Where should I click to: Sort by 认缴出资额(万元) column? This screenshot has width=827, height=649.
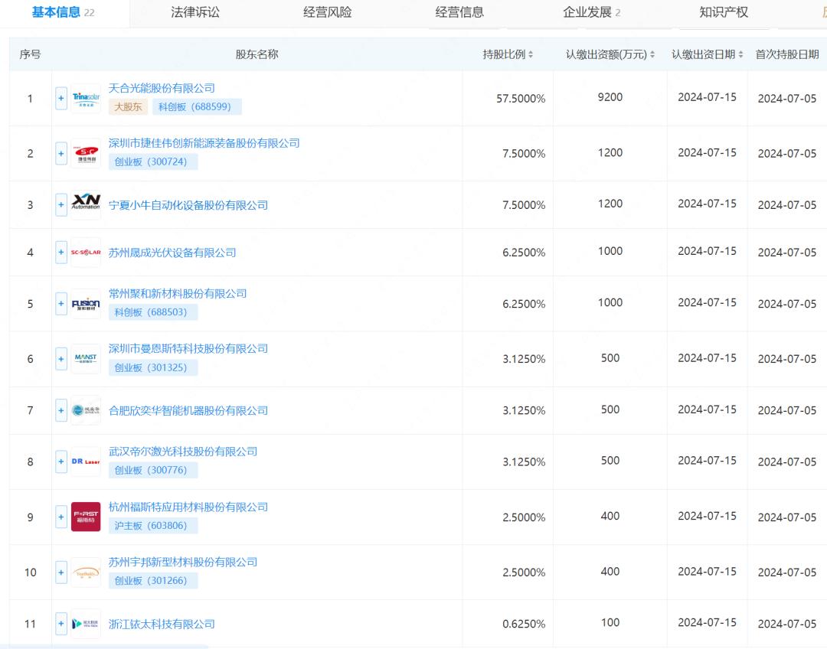pyautogui.click(x=610, y=54)
